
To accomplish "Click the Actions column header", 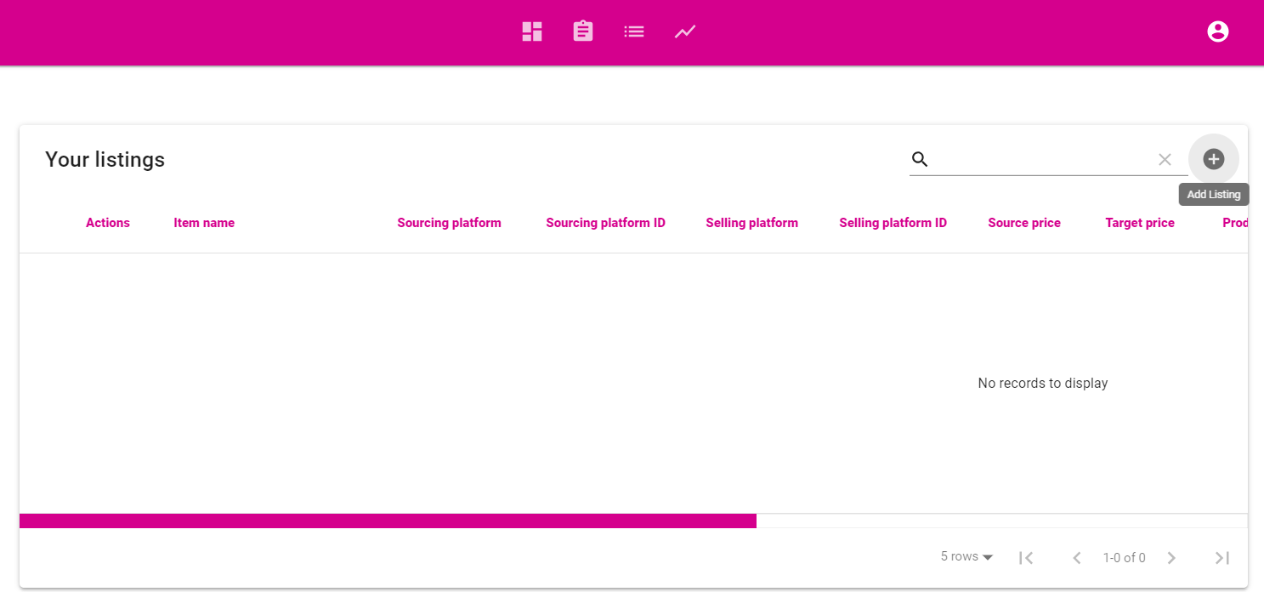I will pos(108,223).
